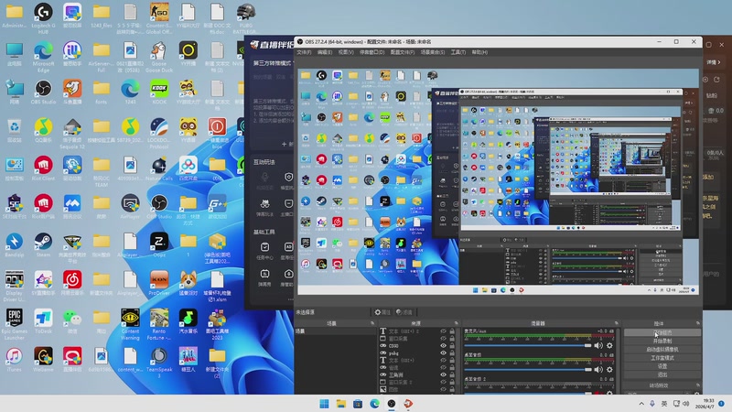Viewport: 732px width, 412px height.
Task: Click the first mixer track volume slider
Action: (x=529, y=345)
